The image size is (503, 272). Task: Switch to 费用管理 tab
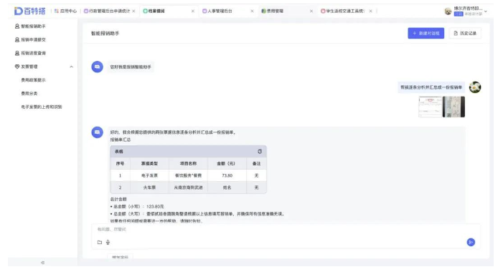tap(273, 11)
